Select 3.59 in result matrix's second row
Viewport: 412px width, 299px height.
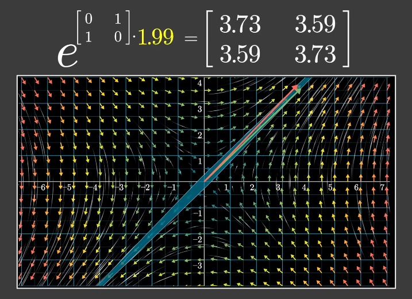(240, 54)
